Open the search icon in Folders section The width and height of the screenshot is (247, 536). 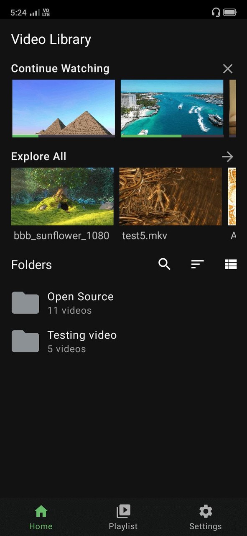point(164,264)
